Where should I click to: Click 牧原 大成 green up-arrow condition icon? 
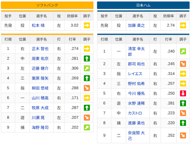[87, 108]
